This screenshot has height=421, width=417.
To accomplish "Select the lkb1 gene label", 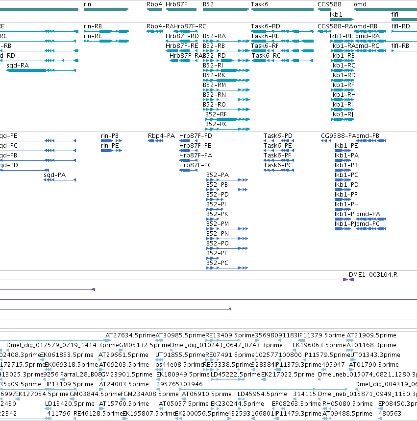I will 336,15.
